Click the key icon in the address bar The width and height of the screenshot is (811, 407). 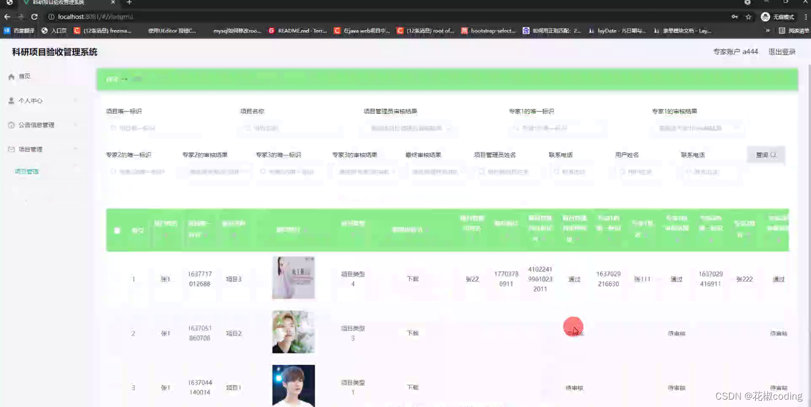(734, 17)
